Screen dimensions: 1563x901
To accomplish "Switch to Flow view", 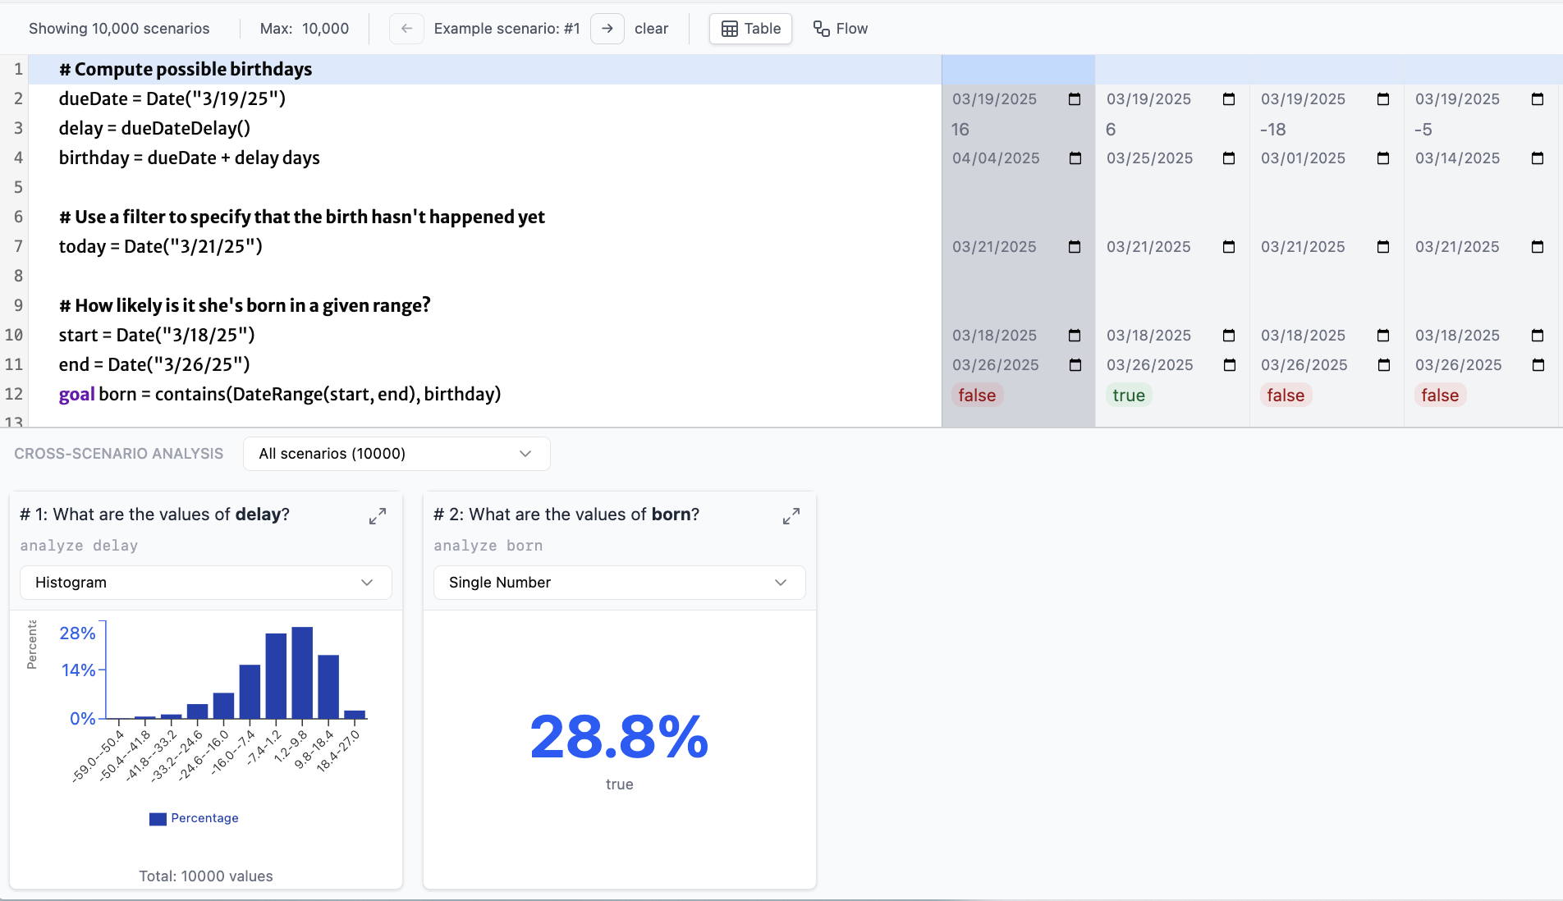I will tap(840, 29).
